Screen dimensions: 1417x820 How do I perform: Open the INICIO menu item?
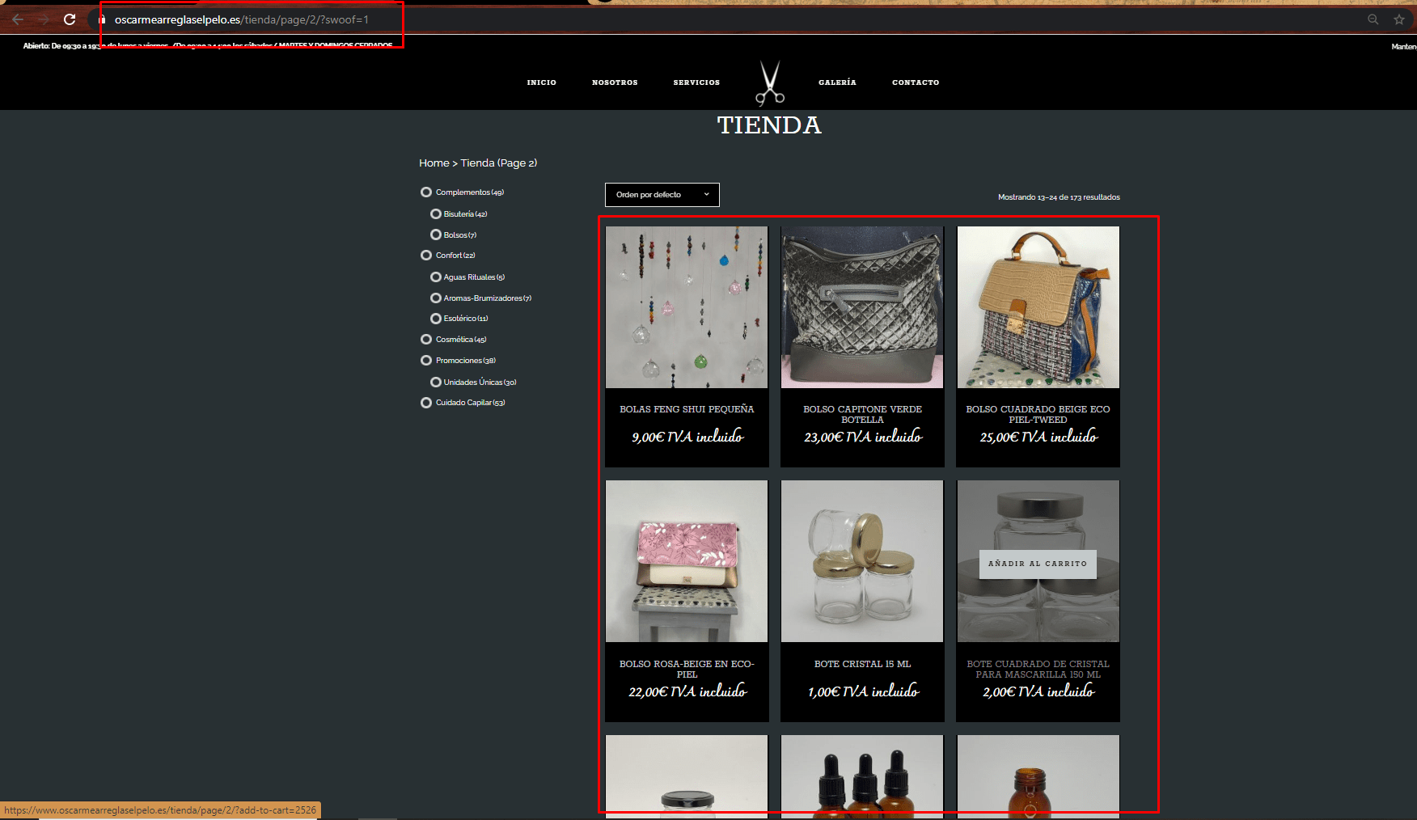[x=542, y=82]
